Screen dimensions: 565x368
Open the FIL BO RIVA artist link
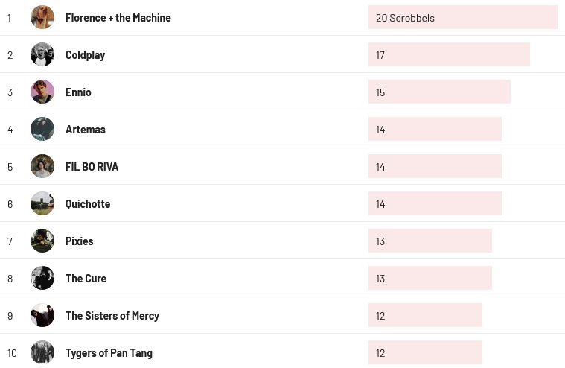[92, 167]
